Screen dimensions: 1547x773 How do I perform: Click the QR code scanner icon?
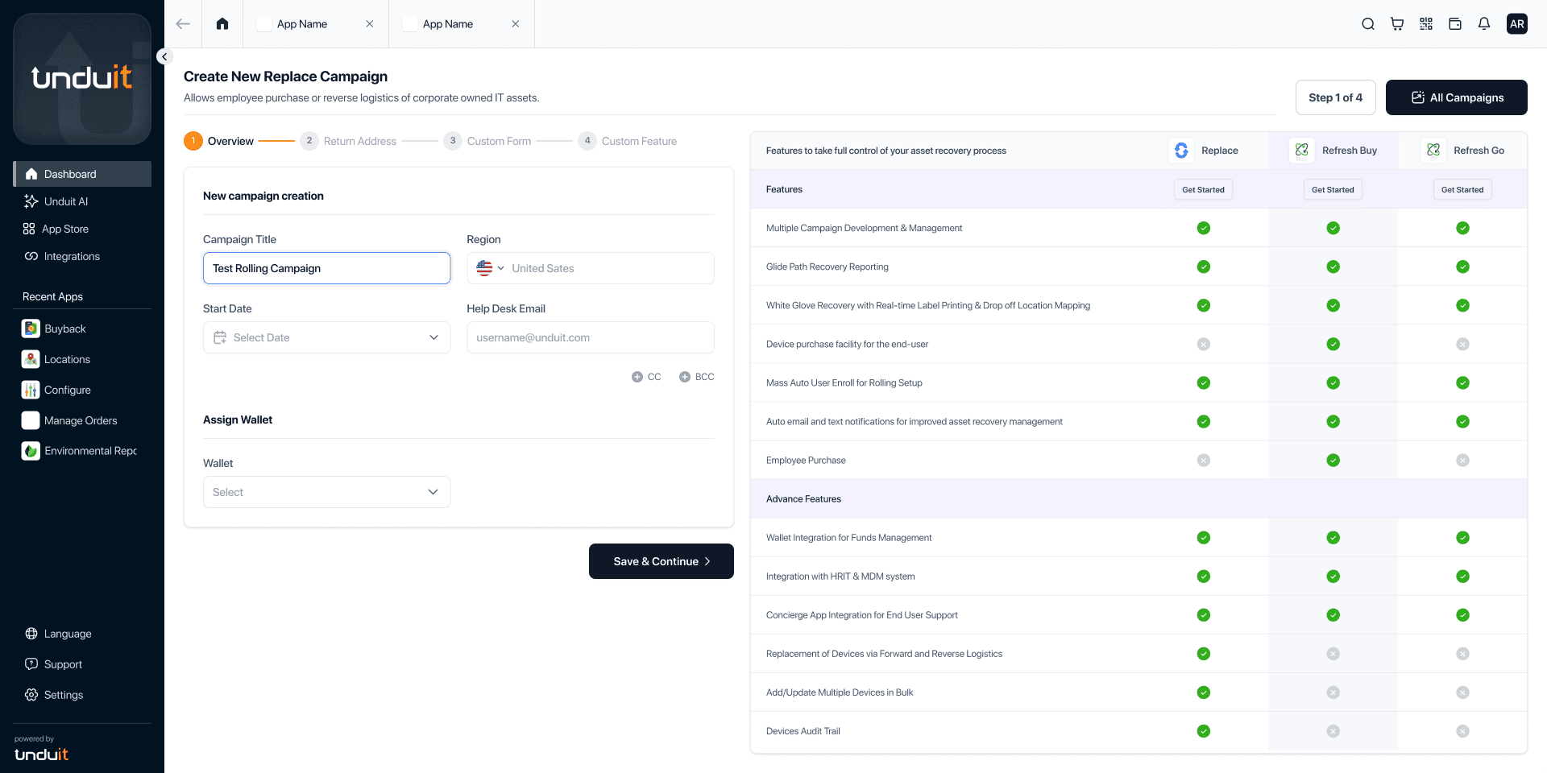pos(1425,24)
